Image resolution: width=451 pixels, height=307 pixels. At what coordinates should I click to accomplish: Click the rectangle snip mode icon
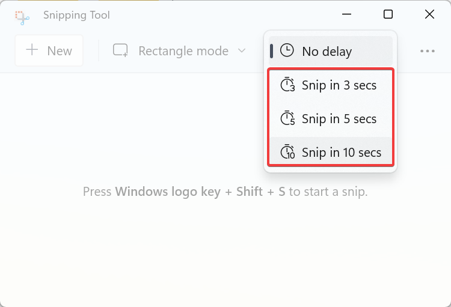(120, 50)
